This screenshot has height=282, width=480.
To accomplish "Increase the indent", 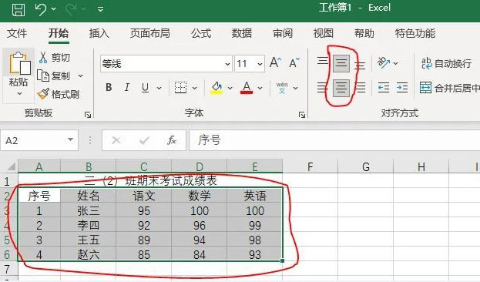I will (x=402, y=88).
